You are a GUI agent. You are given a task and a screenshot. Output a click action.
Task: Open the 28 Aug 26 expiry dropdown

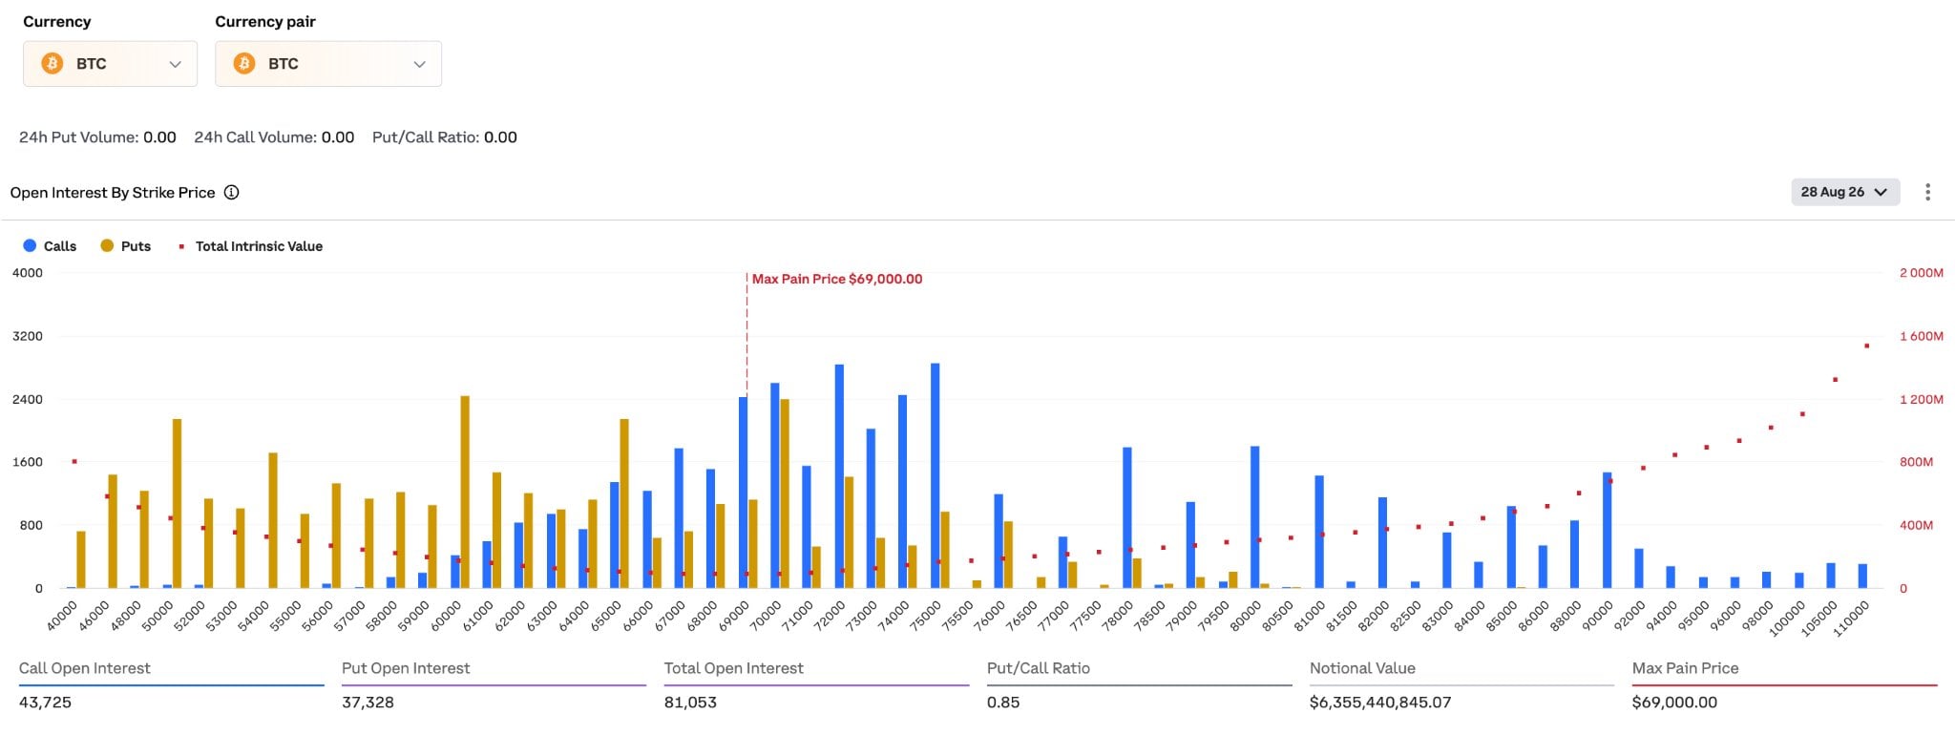pos(1844,192)
